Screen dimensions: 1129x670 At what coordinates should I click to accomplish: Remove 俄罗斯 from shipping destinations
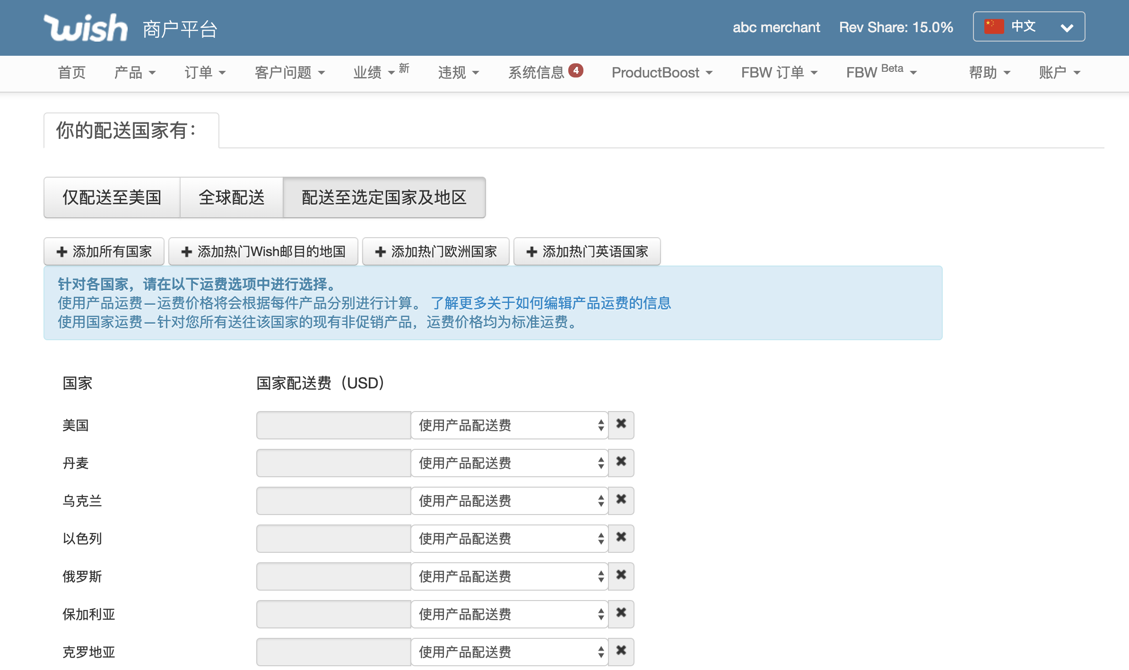coord(621,576)
